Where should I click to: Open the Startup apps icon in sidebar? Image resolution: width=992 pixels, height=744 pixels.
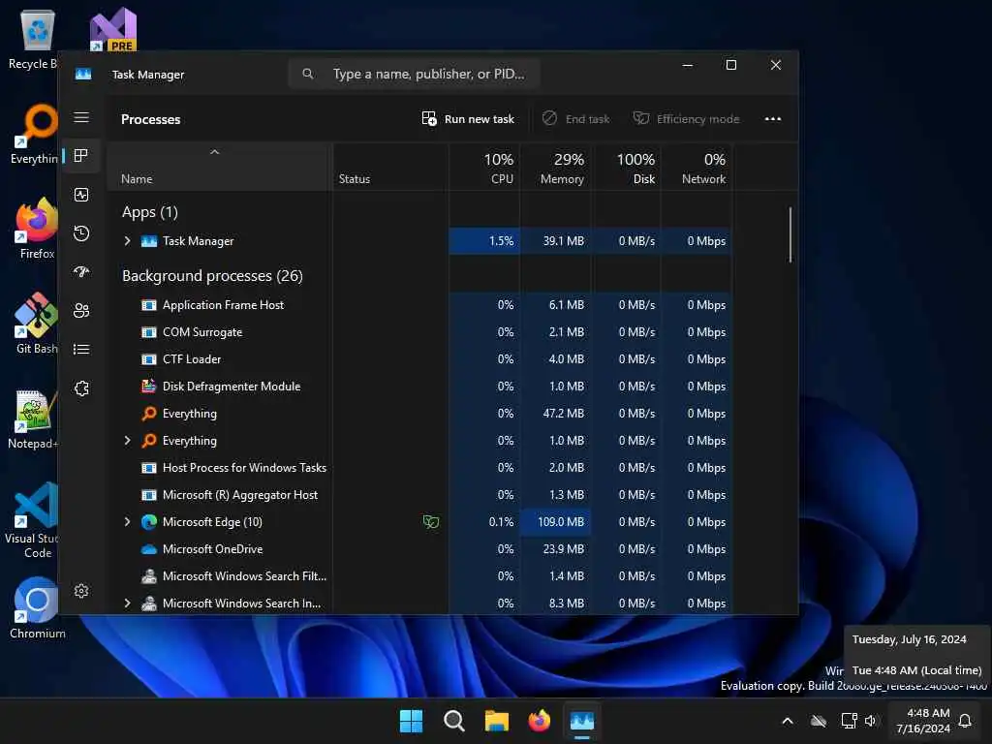tap(81, 272)
